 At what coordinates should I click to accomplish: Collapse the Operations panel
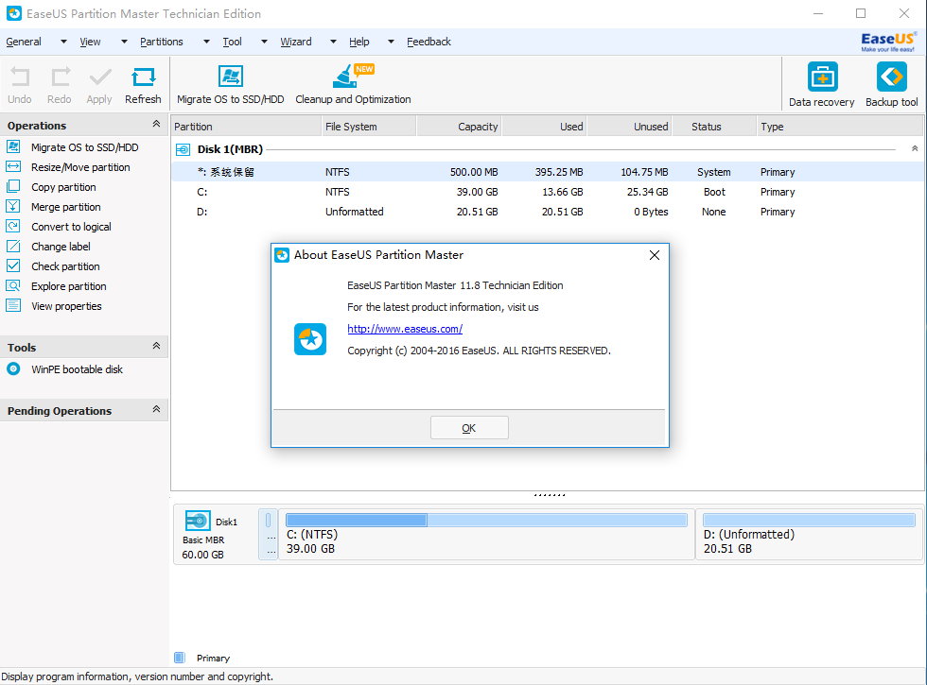point(156,124)
